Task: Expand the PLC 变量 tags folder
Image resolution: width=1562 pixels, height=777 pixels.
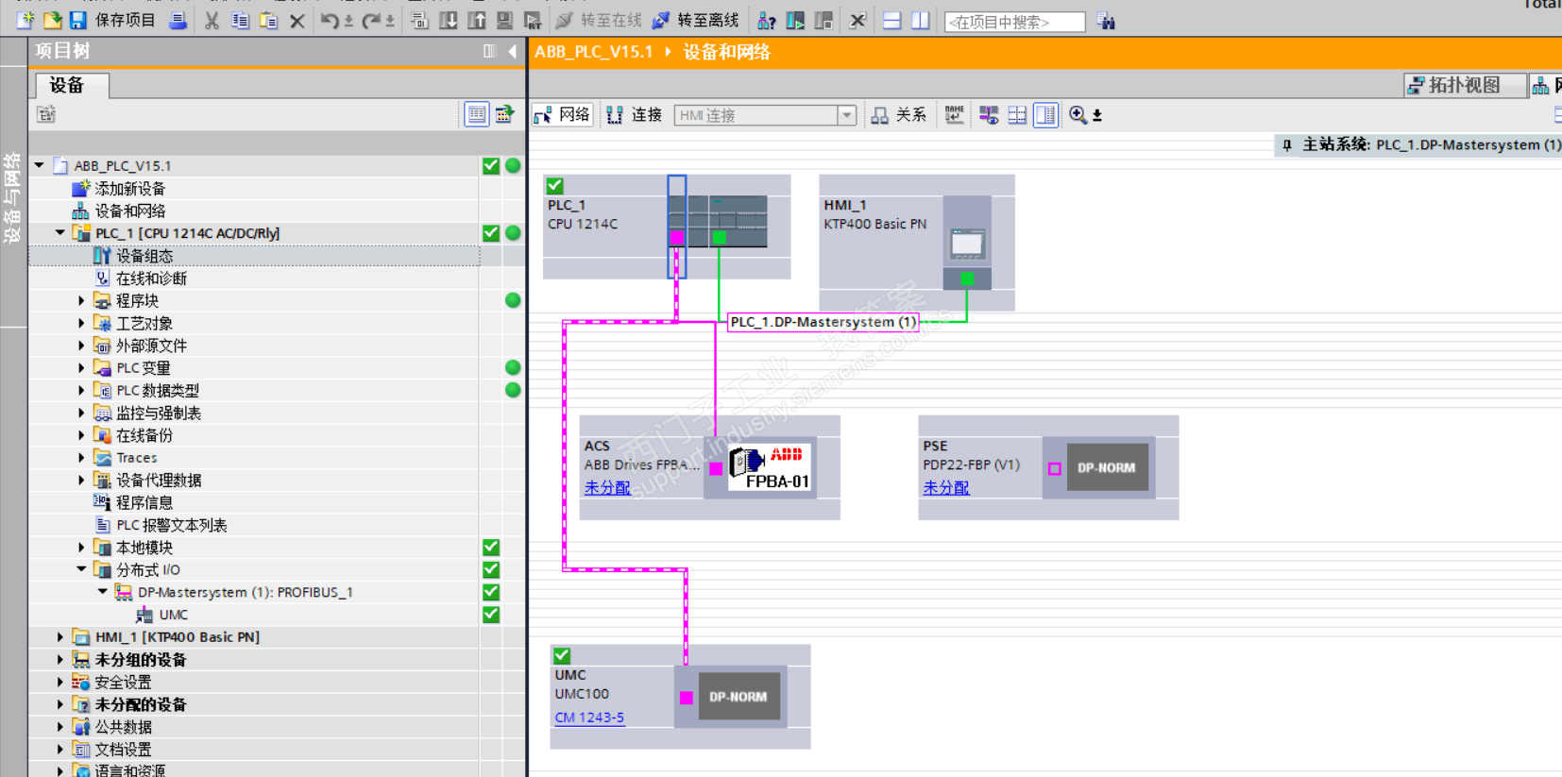Action: (81, 367)
